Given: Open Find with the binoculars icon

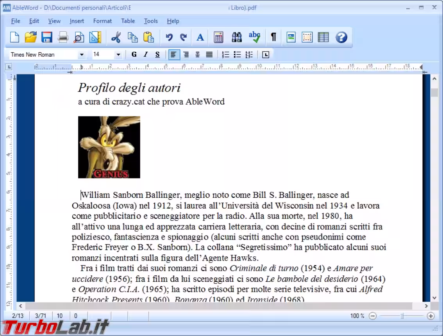Looking at the screenshot, I should [236, 37].
